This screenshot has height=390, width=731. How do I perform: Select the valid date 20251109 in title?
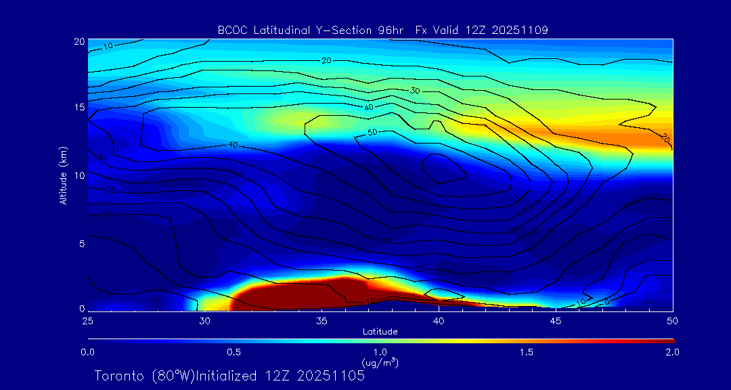click(522, 30)
